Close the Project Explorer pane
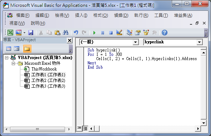 (x=70, y=40)
